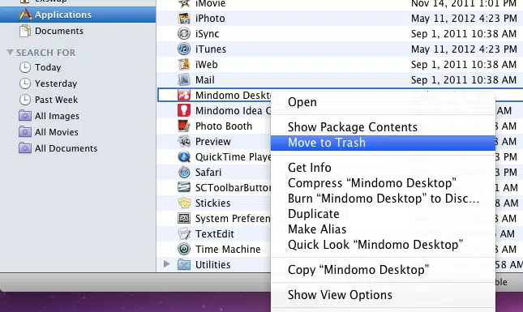Screen dimensions: 523x312
Task: Click the Past Week clock icon
Action: pyautogui.click(x=25, y=100)
